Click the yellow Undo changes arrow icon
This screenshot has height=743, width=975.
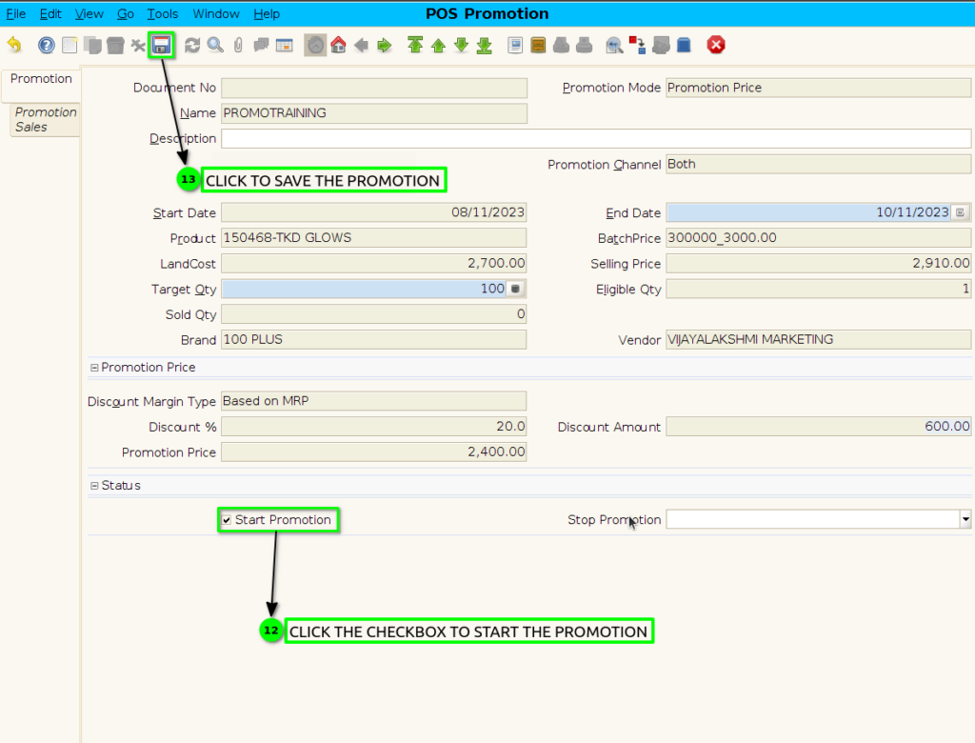pos(14,45)
